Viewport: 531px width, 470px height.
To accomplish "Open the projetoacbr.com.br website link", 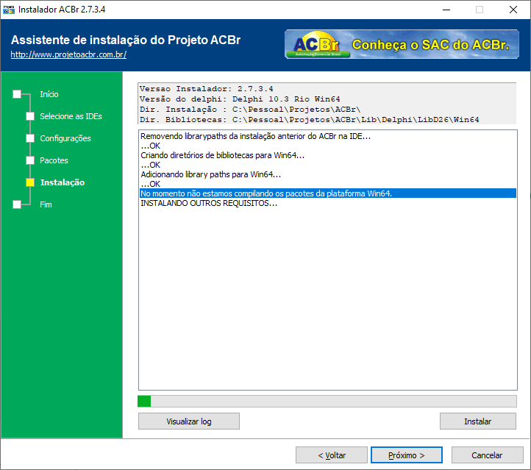I will [68, 54].
